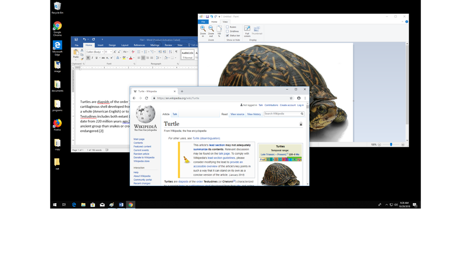Click Word's Format Painter brush icon
Image resolution: width=471 pixels, height=265 pixels.
81,59
